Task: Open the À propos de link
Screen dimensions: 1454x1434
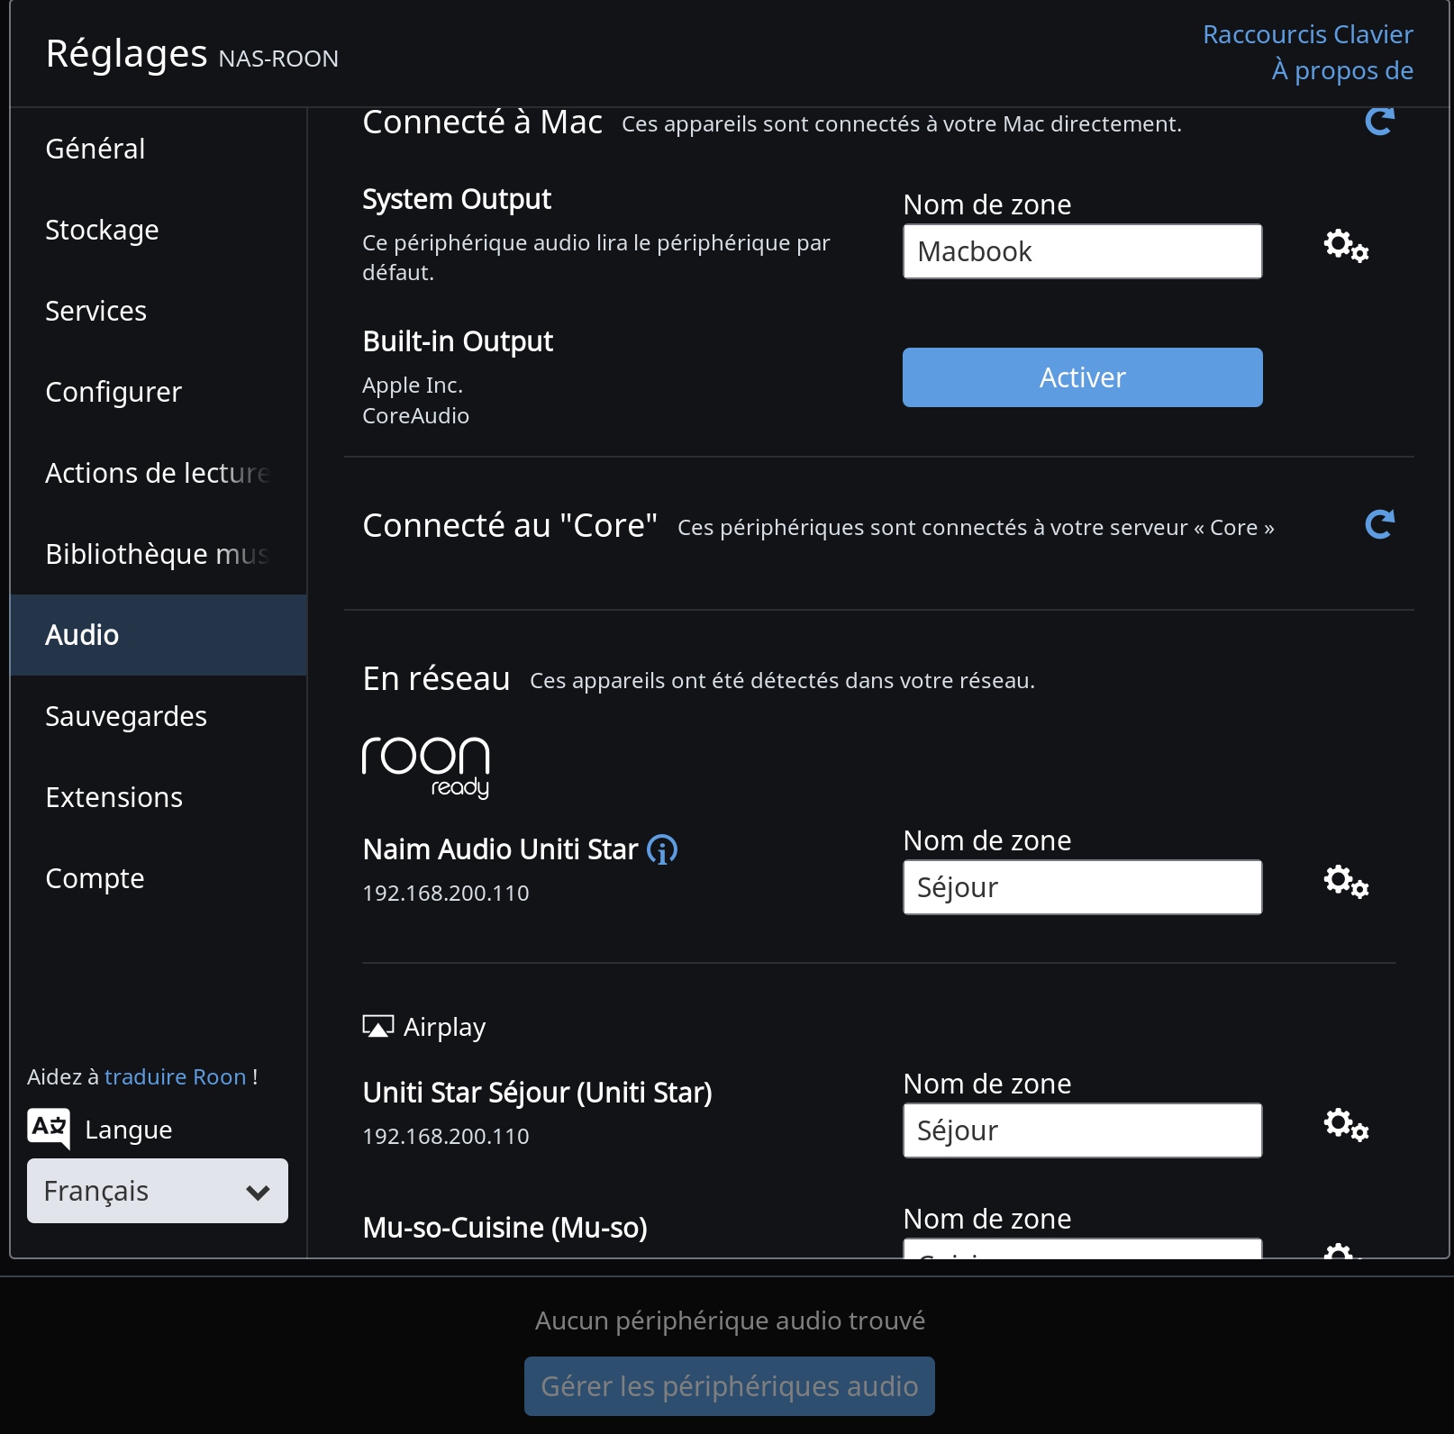Action: click(1342, 70)
